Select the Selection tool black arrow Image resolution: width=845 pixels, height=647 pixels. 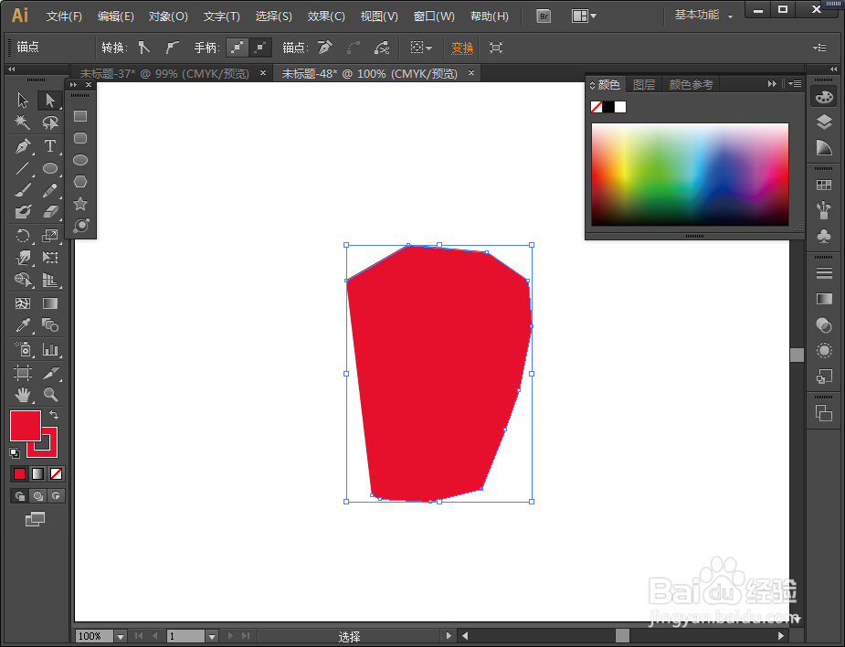click(23, 101)
